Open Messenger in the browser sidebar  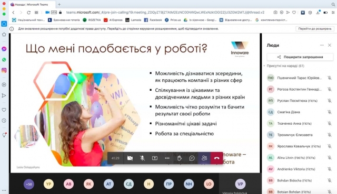pos(4,49)
